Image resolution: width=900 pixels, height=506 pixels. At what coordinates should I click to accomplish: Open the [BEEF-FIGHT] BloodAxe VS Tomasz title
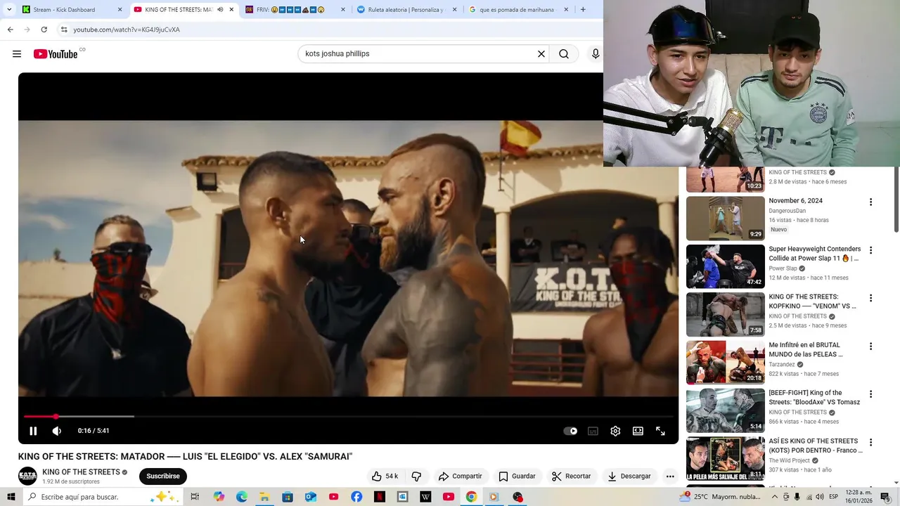click(x=814, y=398)
